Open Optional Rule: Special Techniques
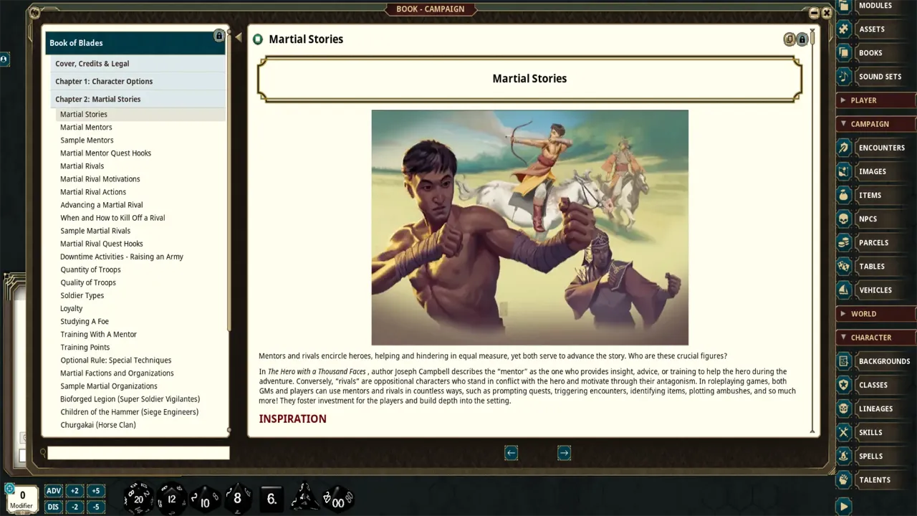This screenshot has height=516, width=917. click(x=116, y=360)
